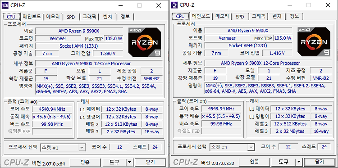Screen dimensions: 338x168
Task: Click 도구 button in x64 window
Action: (x=114, y=162)
